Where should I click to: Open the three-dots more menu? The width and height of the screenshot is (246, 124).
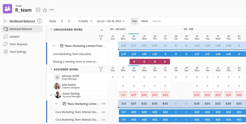click(x=51, y=10)
